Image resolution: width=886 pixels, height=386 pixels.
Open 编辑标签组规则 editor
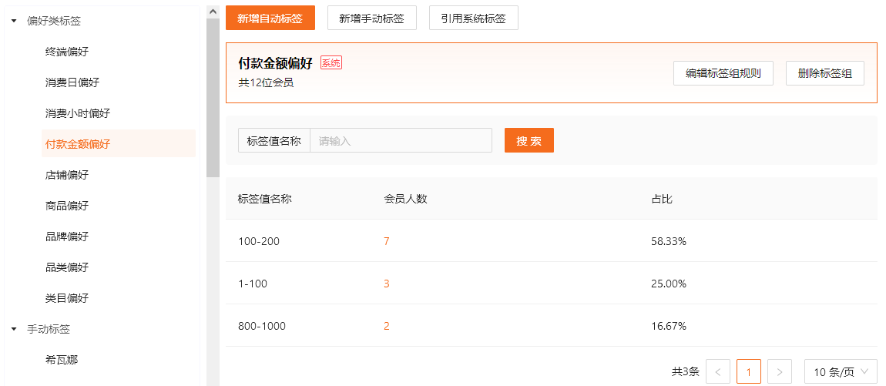point(723,73)
